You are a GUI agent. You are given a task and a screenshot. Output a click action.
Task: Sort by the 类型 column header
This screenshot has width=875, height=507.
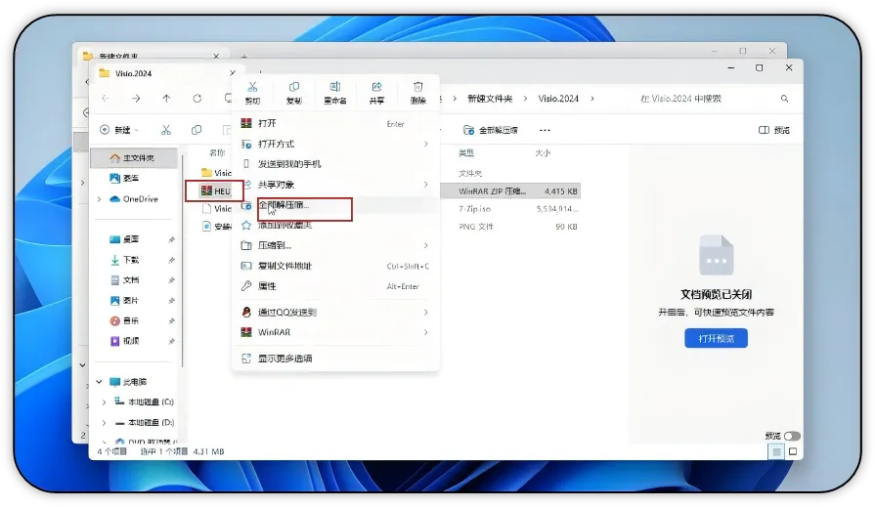(466, 152)
